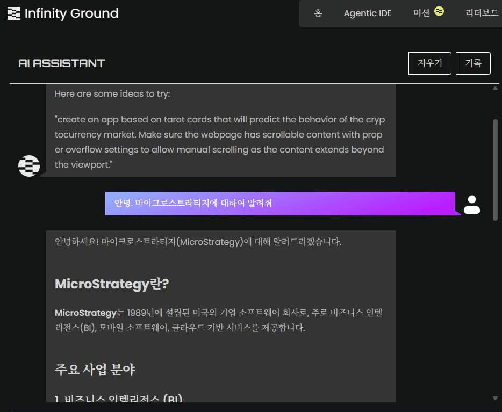Image resolution: width=502 pixels, height=412 pixels.
Task: Click the yellow coin icon beside 미션
Action: click(439, 11)
